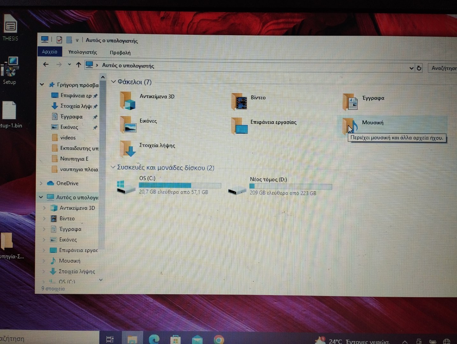This screenshot has height=344, width=457.
Task: Customize quick access toolbar dropdown
Action: click(x=77, y=40)
